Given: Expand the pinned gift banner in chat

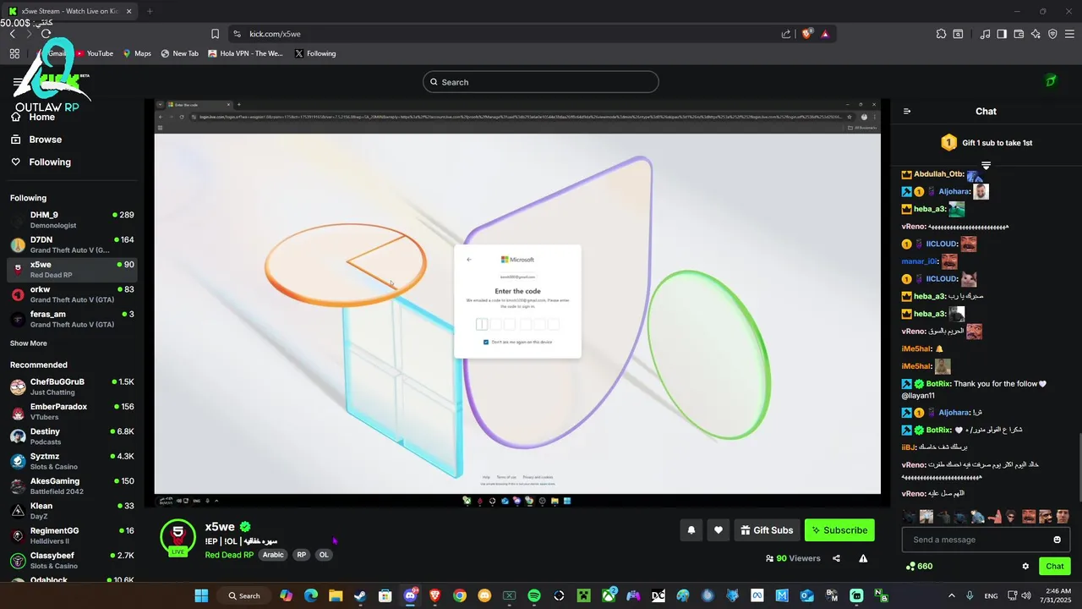Looking at the screenshot, I should click(x=986, y=165).
